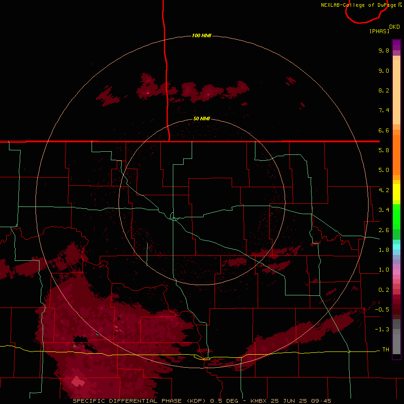Click the 5.8 value on color scale
This screenshot has width=404, height=404.
(x=384, y=150)
